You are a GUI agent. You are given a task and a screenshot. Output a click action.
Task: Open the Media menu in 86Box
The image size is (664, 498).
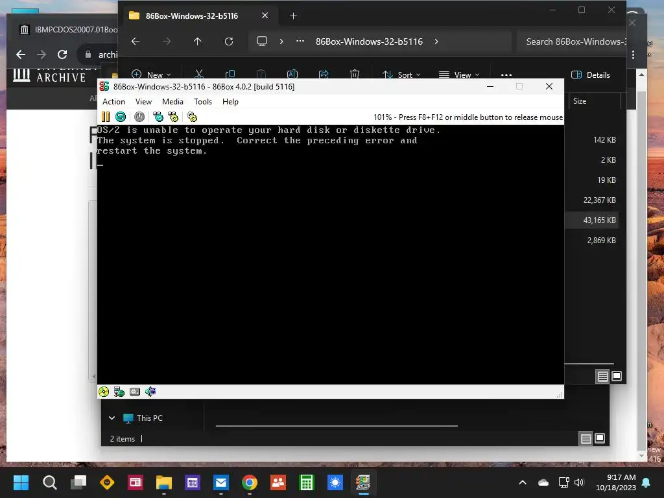click(172, 102)
